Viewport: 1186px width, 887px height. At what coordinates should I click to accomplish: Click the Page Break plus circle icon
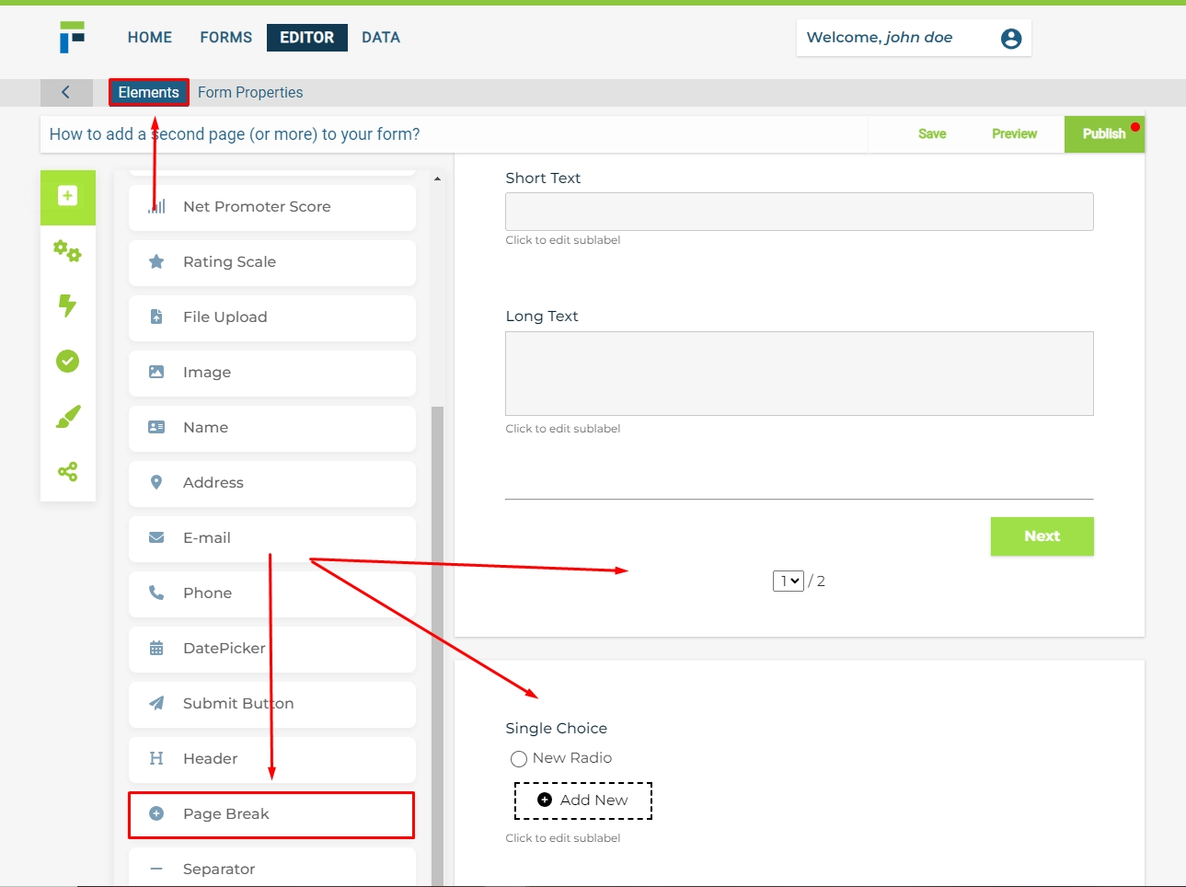coord(156,813)
